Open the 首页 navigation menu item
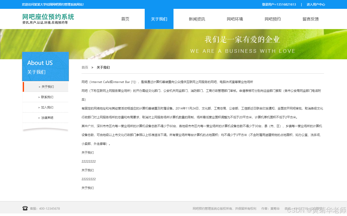The height and width of the screenshot is (216, 347). [125, 19]
